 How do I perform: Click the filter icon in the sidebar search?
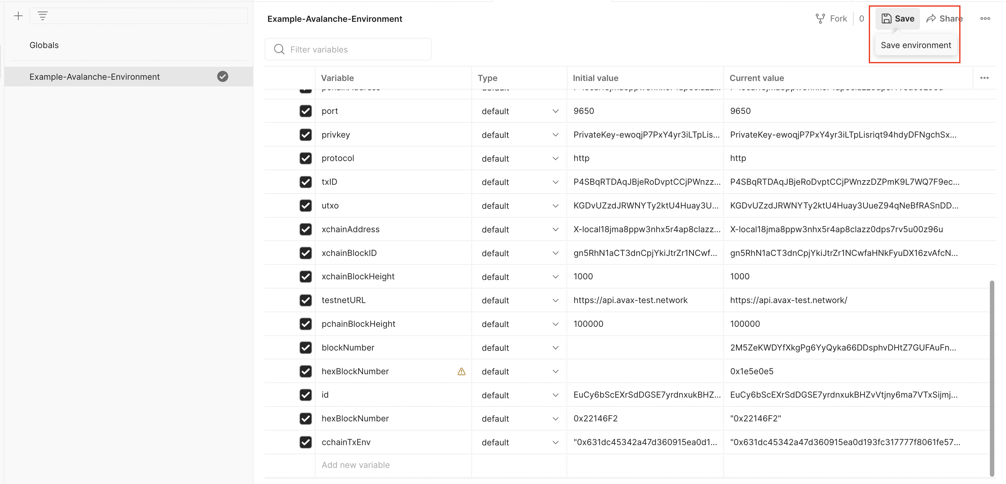coord(43,16)
